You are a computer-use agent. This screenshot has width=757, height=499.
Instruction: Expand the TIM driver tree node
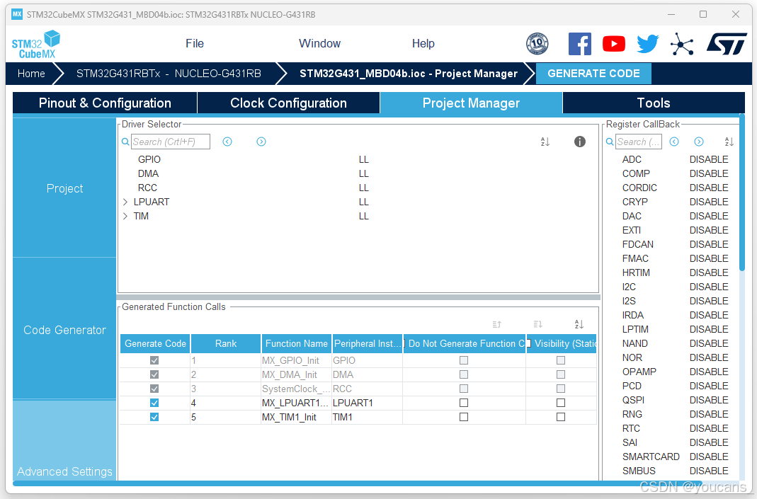tap(125, 216)
